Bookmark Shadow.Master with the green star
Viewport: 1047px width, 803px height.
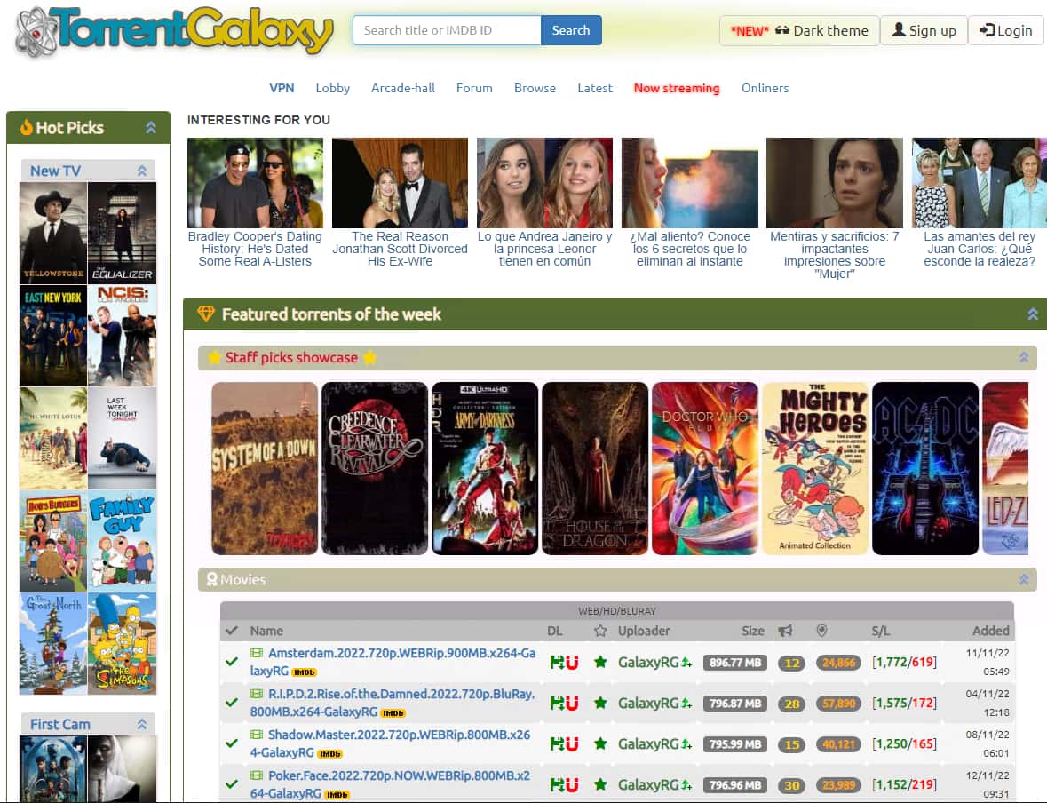(600, 743)
